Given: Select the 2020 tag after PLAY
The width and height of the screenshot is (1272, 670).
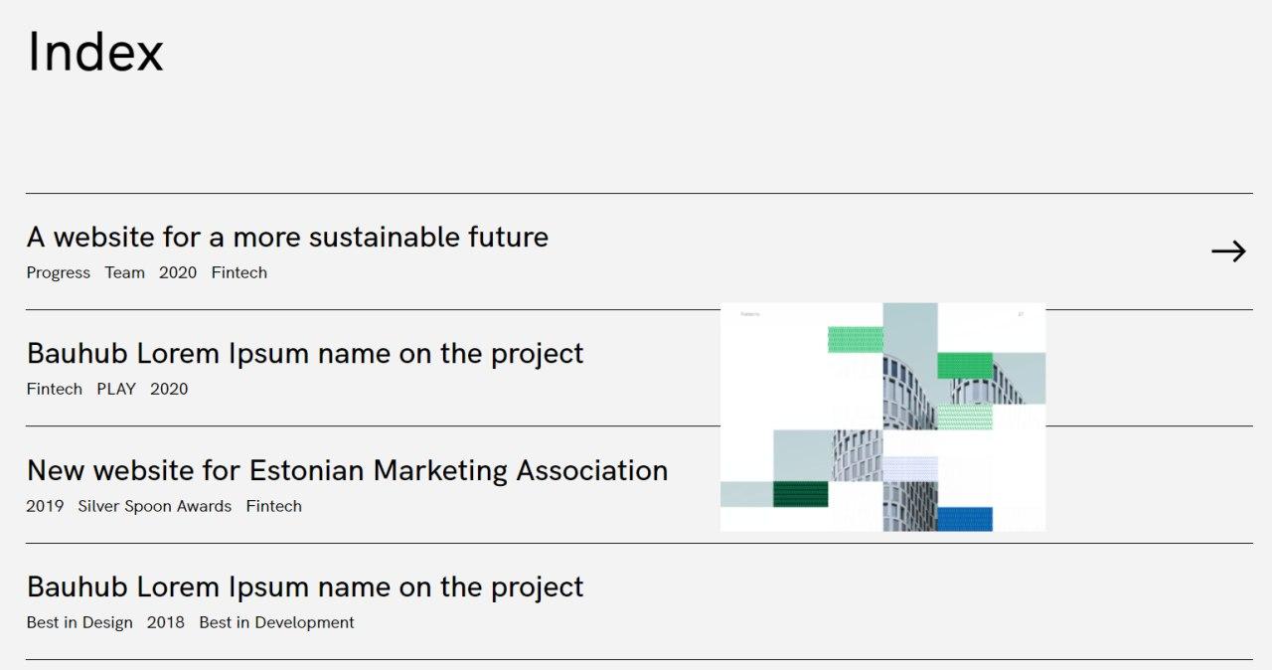Looking at the screenshot, I should tap(169, 389).
